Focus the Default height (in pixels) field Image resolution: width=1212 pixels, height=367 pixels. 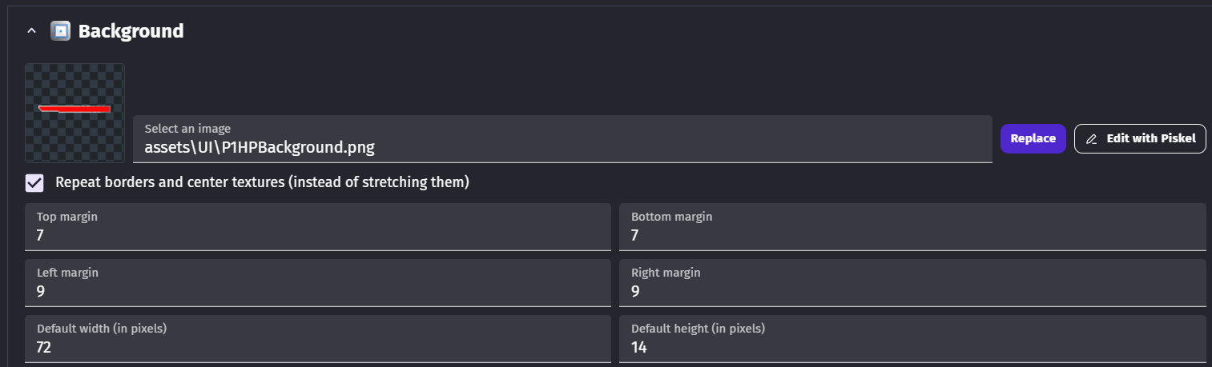click(912, 339)
